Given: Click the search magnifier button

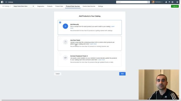Looking at the screenshot, I should point(148,2).
